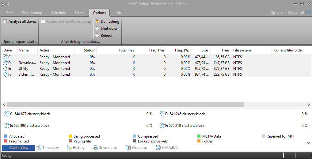Click the horizontal scrollbar thumb
This screenshot has width=312, height=159.
[125, 104]
